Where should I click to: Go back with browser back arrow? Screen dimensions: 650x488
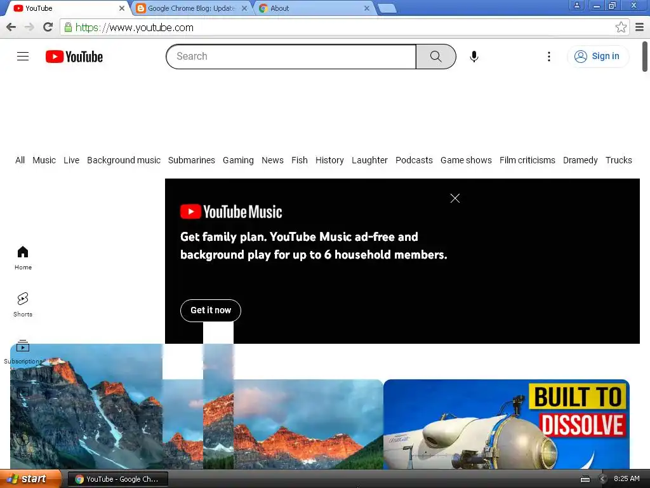tap(11, 27)
